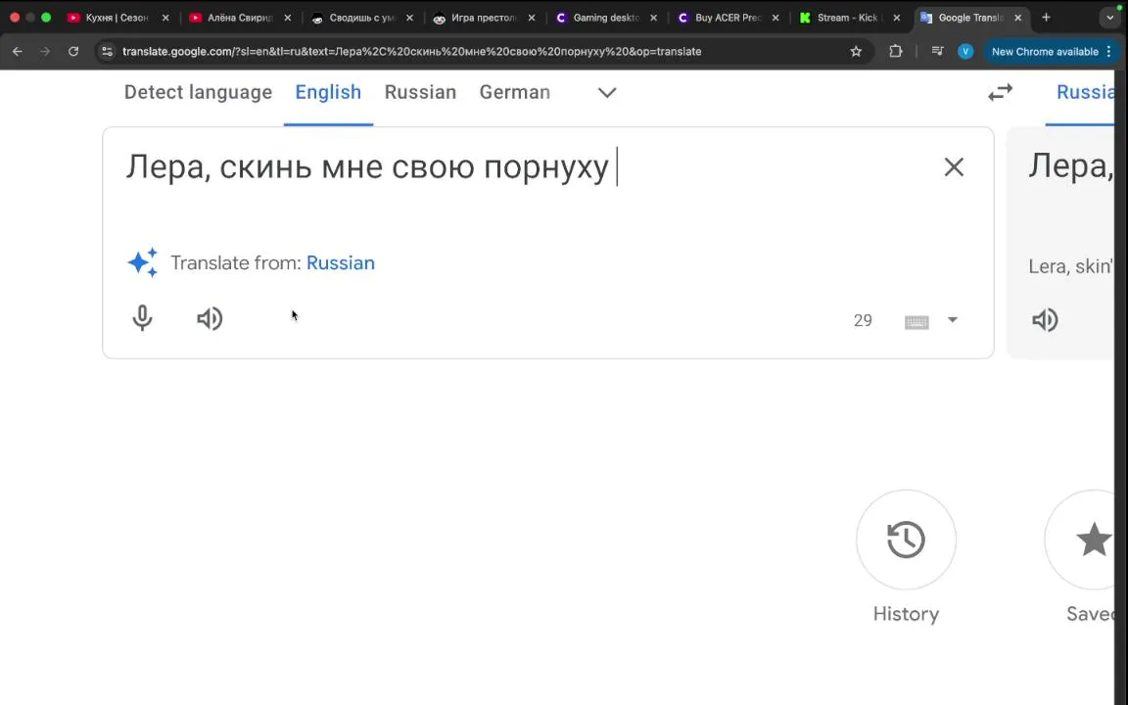This screenshot has height=705, width=1128.
Task: Clear the source text with X
Action: point(954,167)
